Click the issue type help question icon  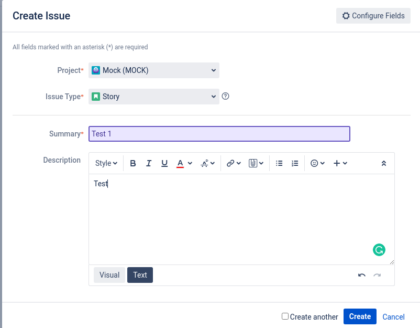click(x=226, y=96)
